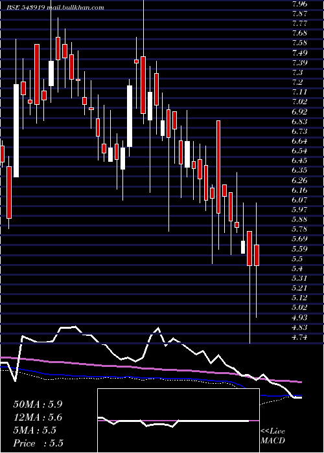
Task: Click the last red candlestick on chart
Action: coord(257,255)
